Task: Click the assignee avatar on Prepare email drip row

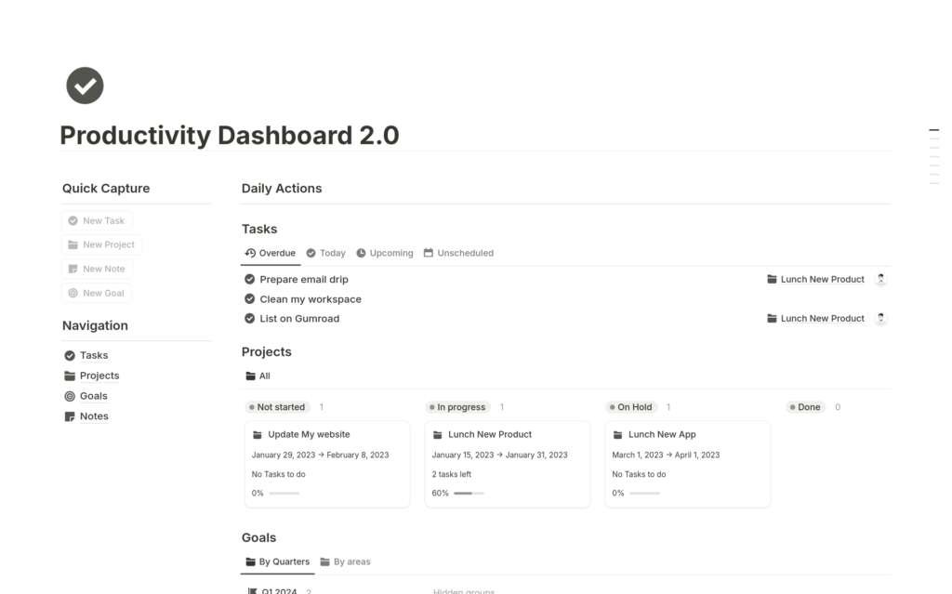Action: [x=881, y=279]
